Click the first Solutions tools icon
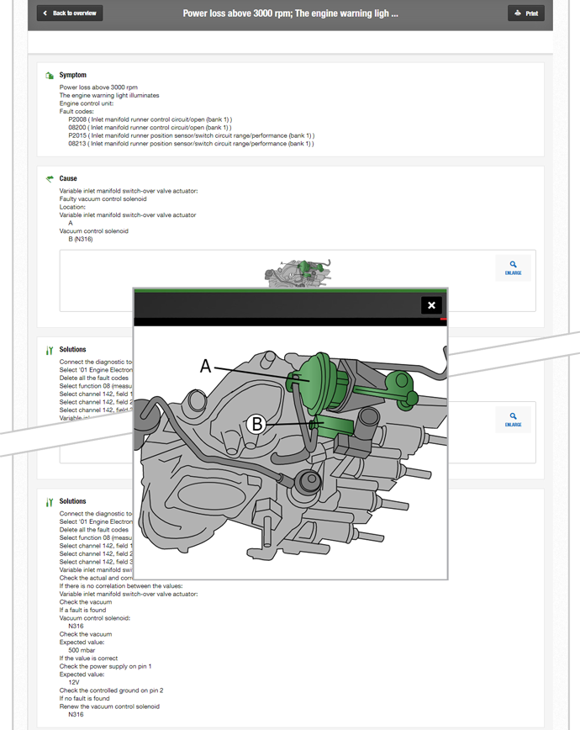 (50, 350)
